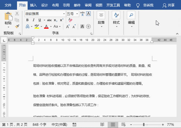The height and width of the screenshot is (128, 181).
Task: Click the right indent ruler marker
Action: tap(152, 41)
